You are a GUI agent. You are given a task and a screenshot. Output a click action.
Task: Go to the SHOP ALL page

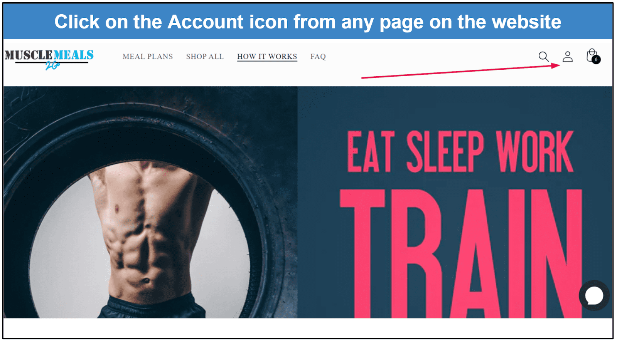(x=205, y=57)
